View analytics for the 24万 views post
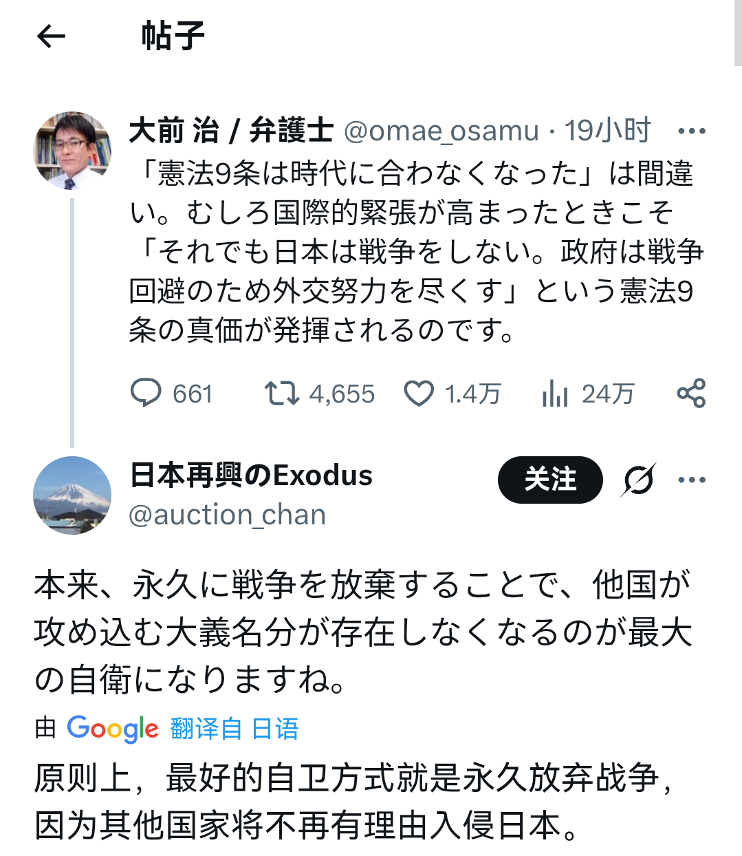This screenshot has height=856, width=742. pyautogui.click(x=555, y=393)
